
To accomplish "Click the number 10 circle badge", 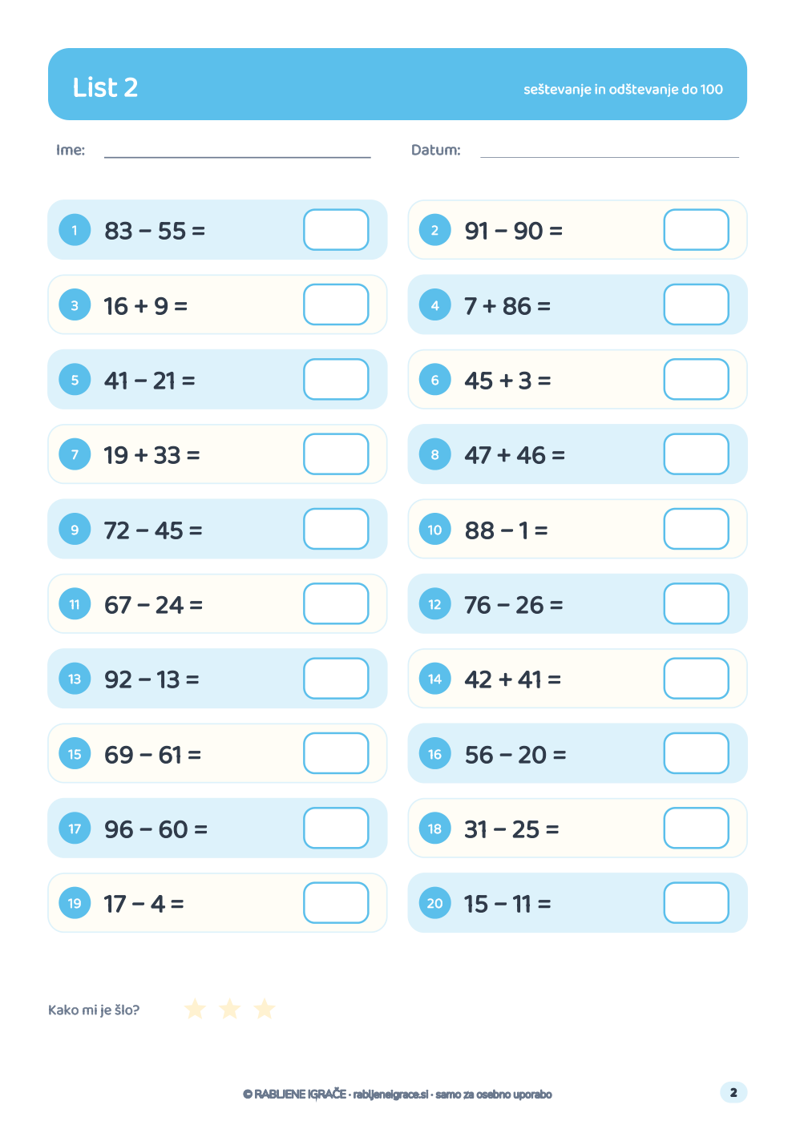I will [435, 530].
